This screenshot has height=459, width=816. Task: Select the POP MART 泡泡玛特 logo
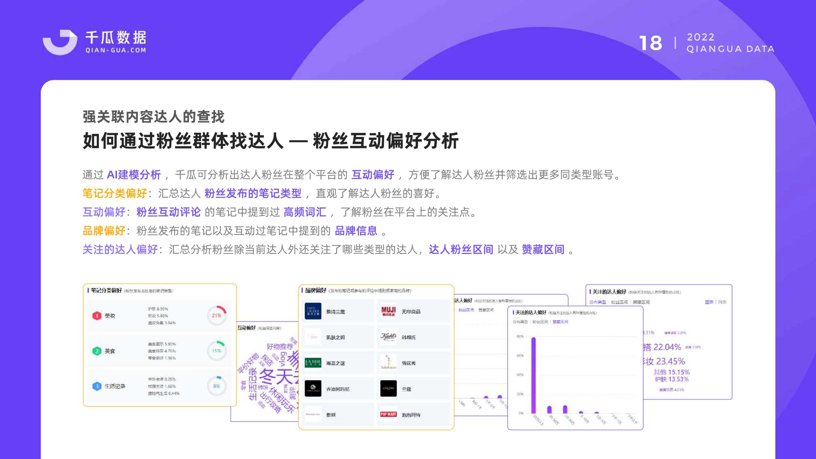[x=388, y=414]
